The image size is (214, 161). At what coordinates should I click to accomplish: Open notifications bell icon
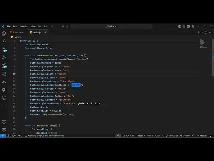pos(211,136)
